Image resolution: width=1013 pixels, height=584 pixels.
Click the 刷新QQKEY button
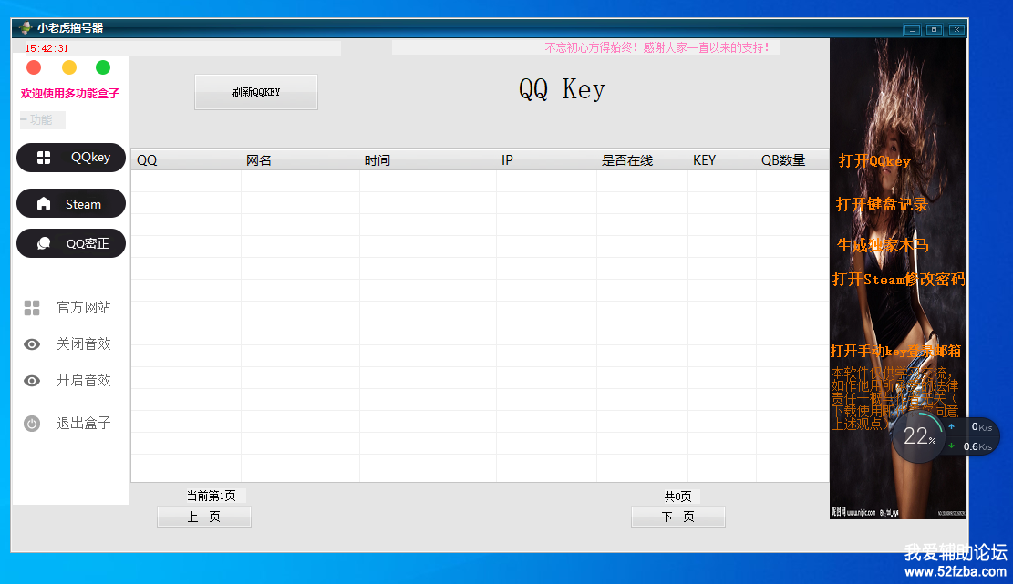256,92
